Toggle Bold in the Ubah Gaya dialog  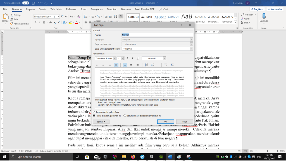pos(127,58)
